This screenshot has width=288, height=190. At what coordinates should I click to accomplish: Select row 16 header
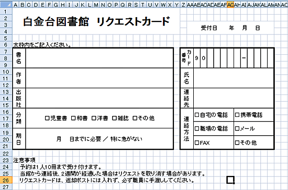pos(6,112)
